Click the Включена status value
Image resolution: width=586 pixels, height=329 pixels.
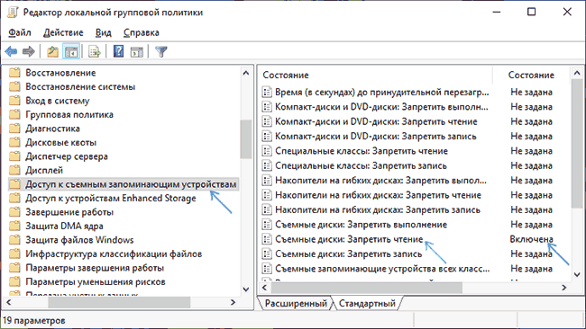point(531,239)
